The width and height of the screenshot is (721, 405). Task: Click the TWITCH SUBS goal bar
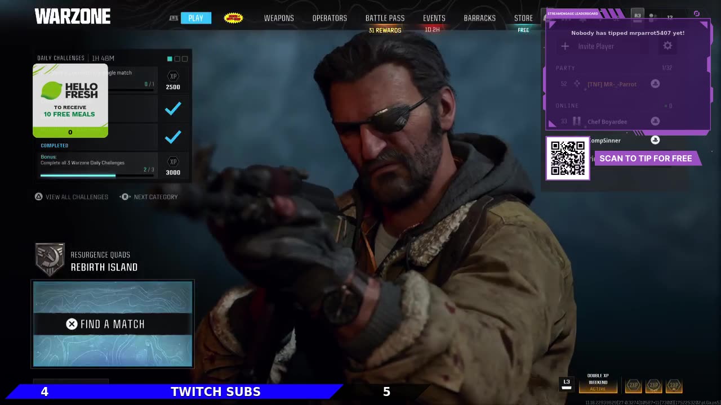[x=216, y=391]
